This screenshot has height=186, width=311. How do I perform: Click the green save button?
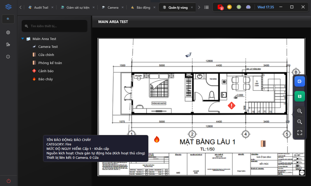pyautogui.click(x=299, y=96)
